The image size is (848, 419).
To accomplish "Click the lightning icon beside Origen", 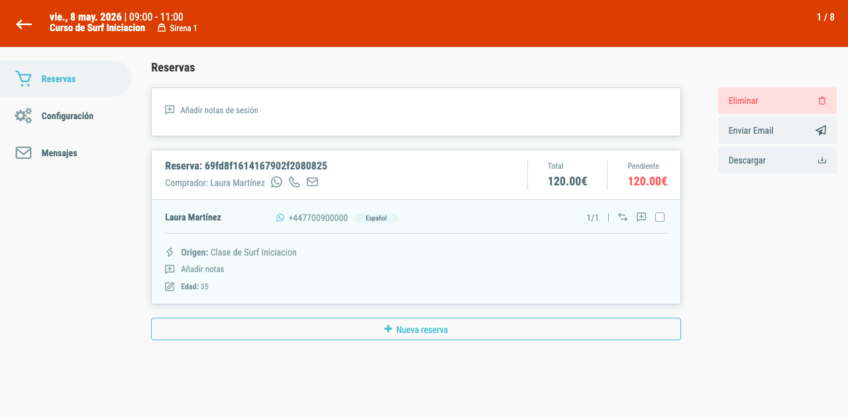I will click(170, 252).
